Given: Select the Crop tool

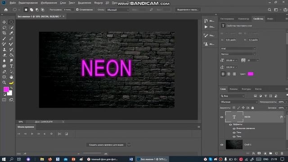Looking at the screenshot, I should click(4, 33).
